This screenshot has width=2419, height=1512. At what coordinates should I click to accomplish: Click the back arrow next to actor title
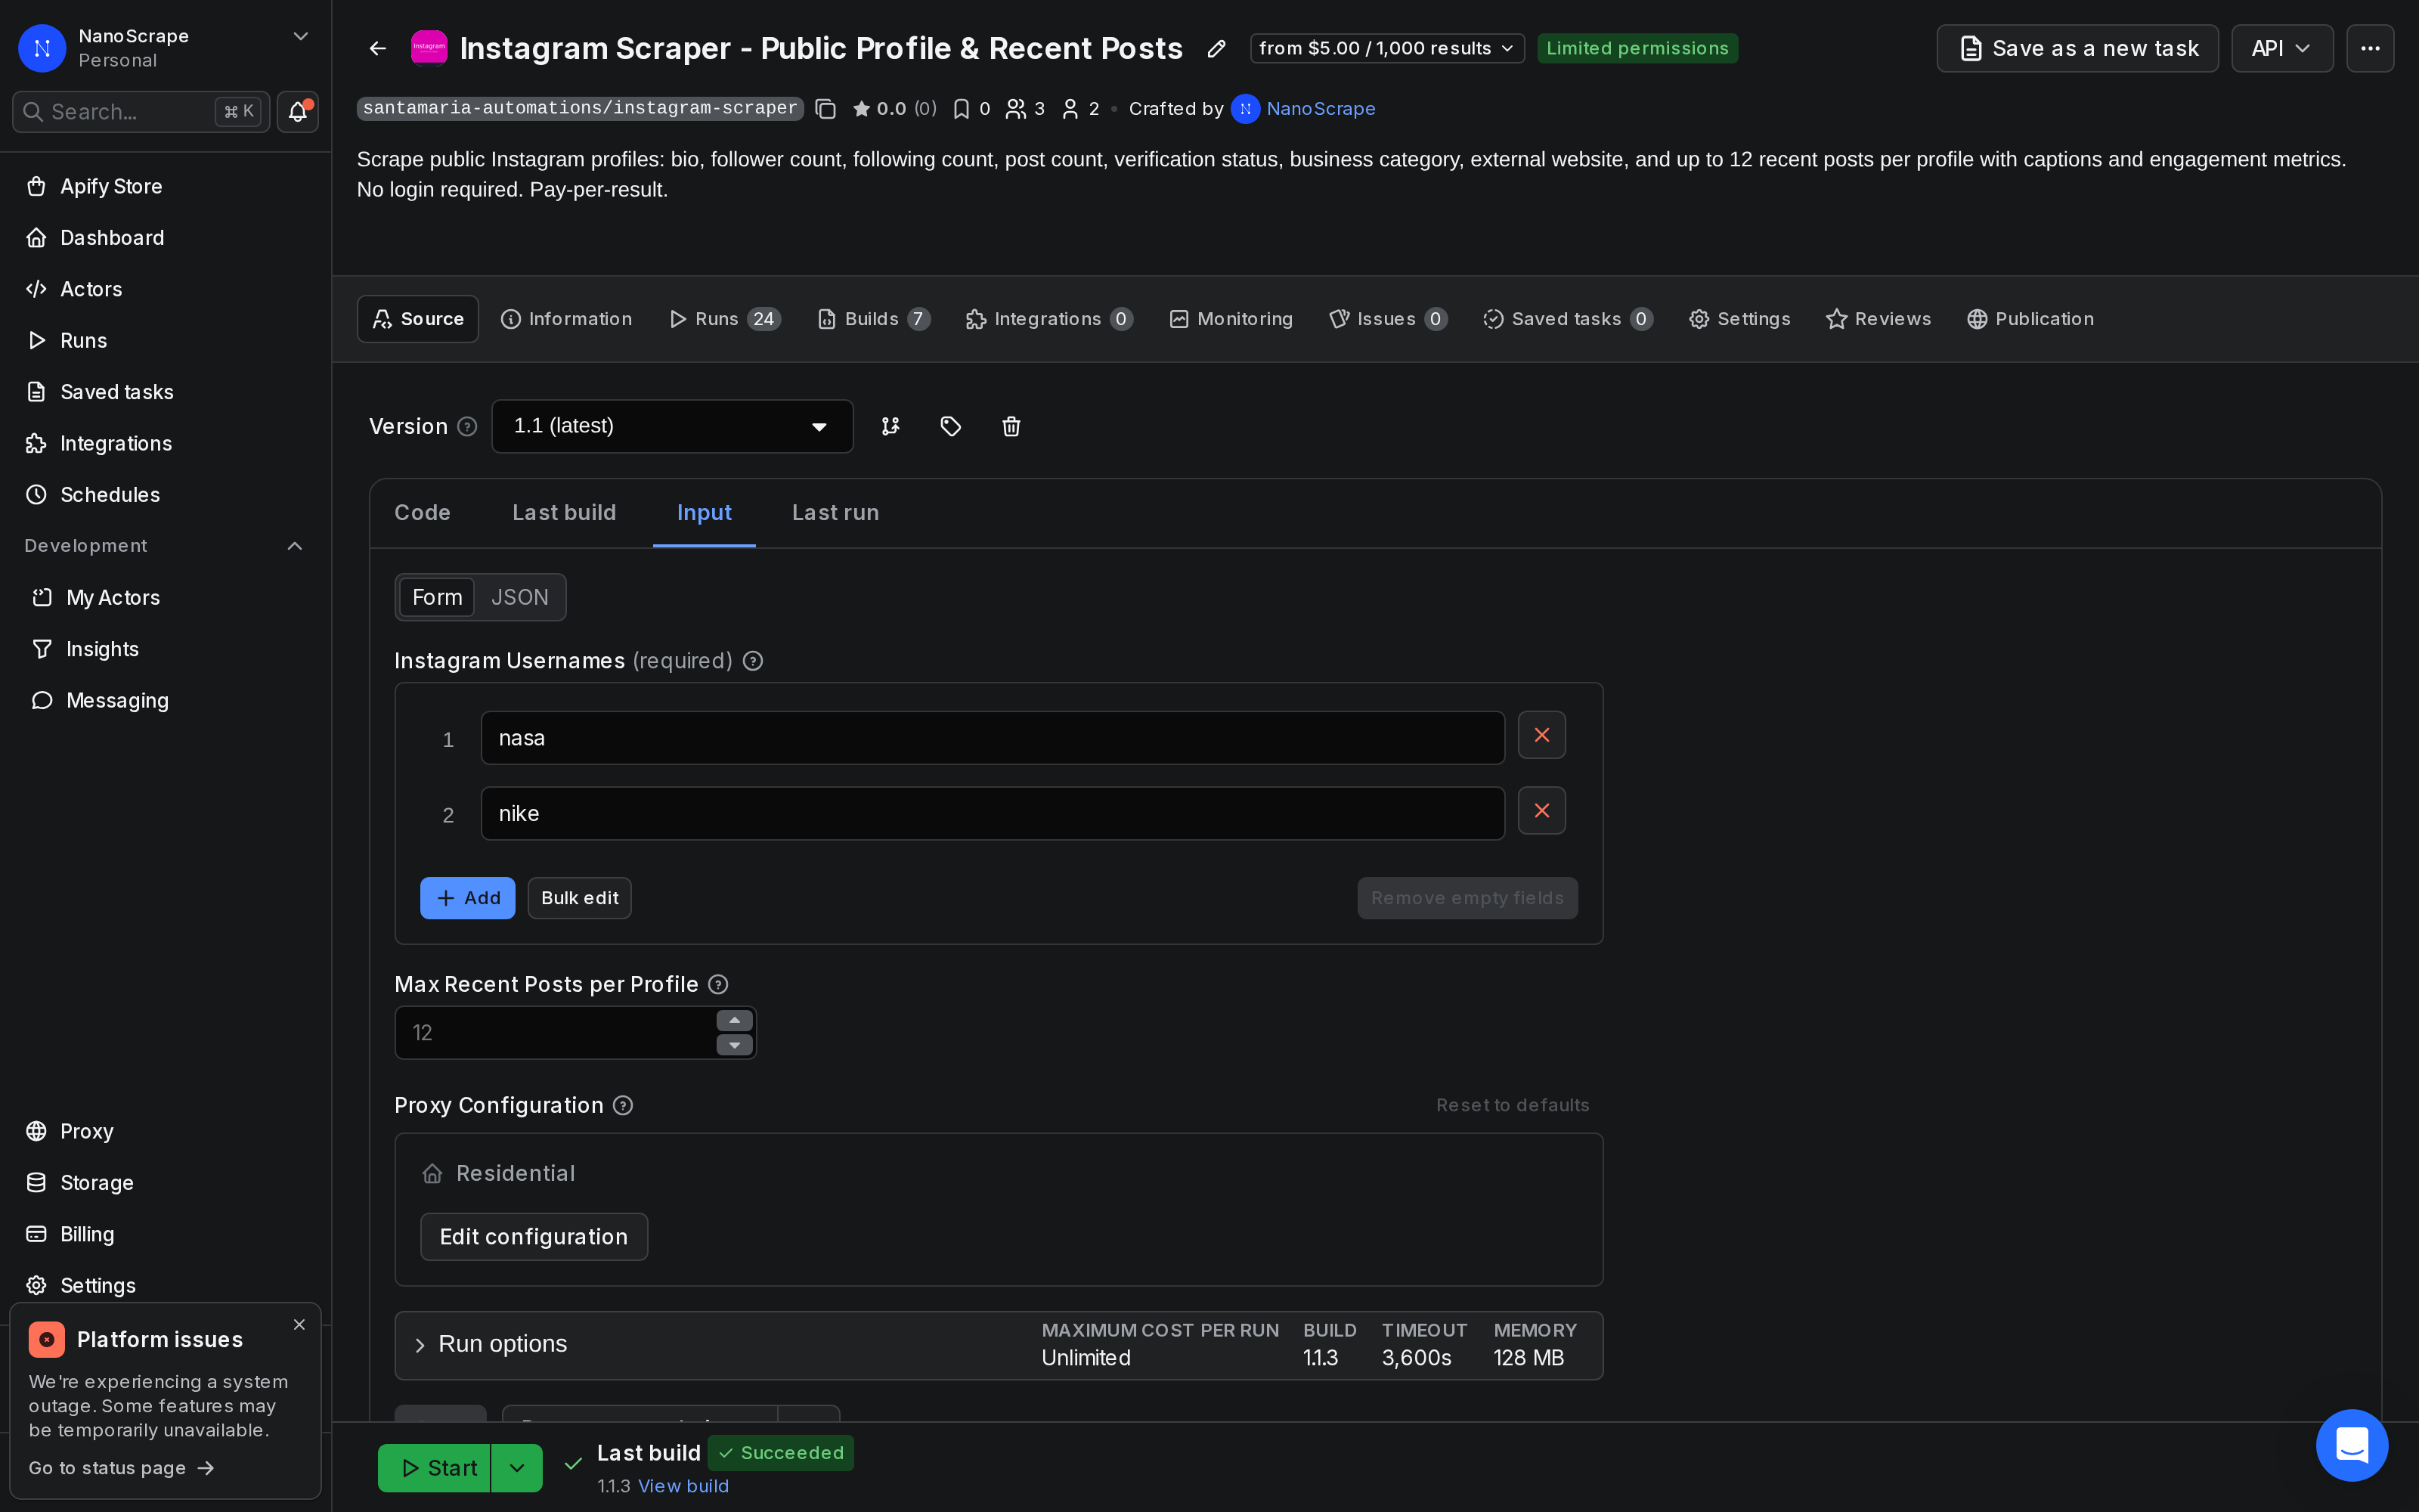click(x=377, y=48)
